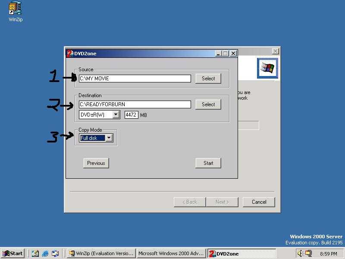Click the Source path input field
The image size is (345, 259).
pyautogui.click(x=135, y=79)
